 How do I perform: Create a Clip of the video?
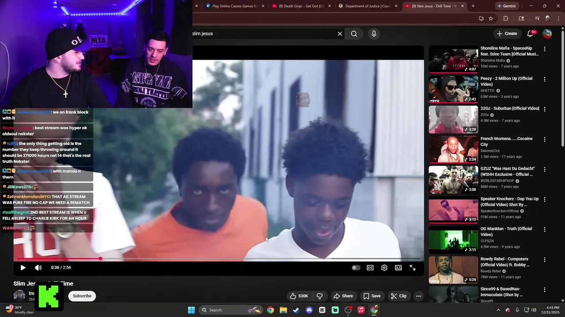pyautogui.click(x=399, y=296)
